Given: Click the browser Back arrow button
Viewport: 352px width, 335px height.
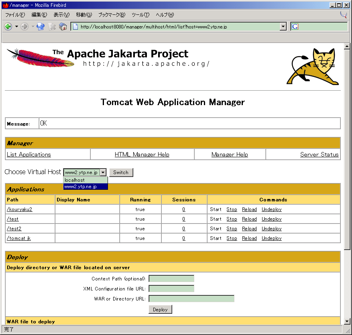Looking at the screenshot, I should [8, 27].
